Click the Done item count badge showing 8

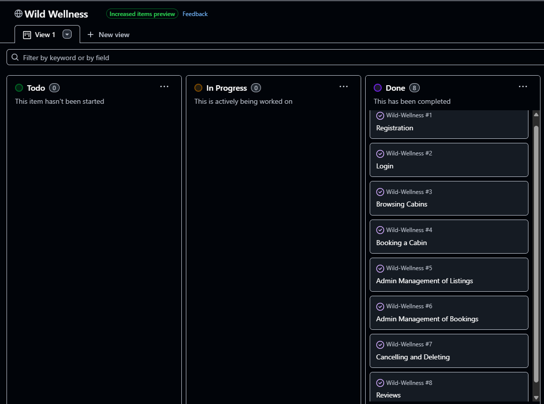point(414,88)
